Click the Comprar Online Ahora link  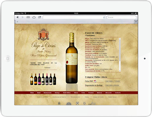[x=96, y=77]
